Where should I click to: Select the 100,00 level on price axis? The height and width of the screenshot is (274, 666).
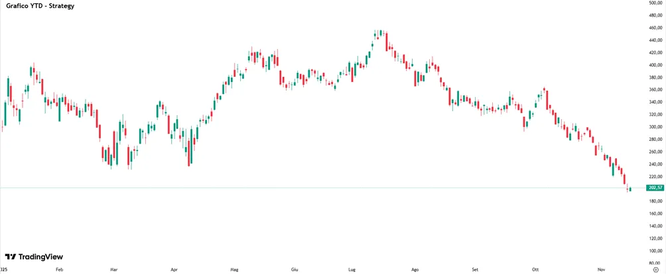pyautogui.click(x=656, y=251)
